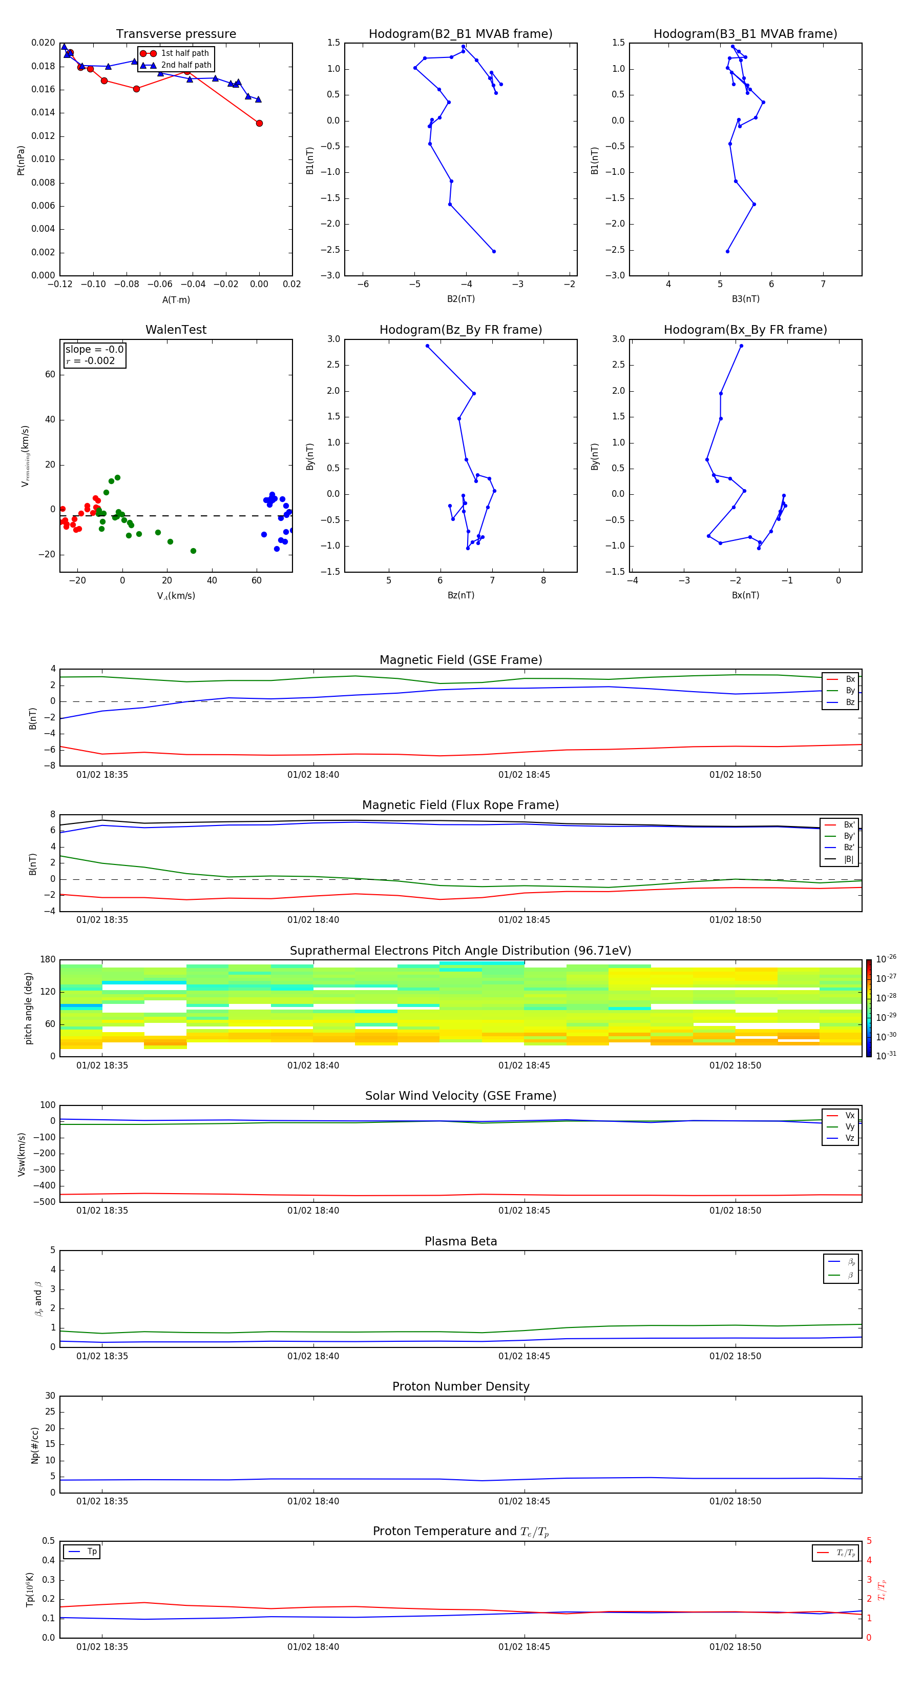
Task: Click the 'Vx' entry in velocity legend
Action: tap(841, 1115)
